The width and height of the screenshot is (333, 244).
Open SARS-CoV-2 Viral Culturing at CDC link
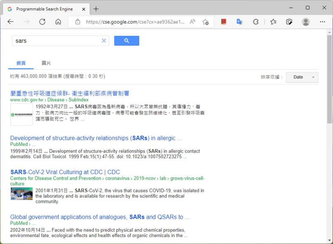pos(65,172)
